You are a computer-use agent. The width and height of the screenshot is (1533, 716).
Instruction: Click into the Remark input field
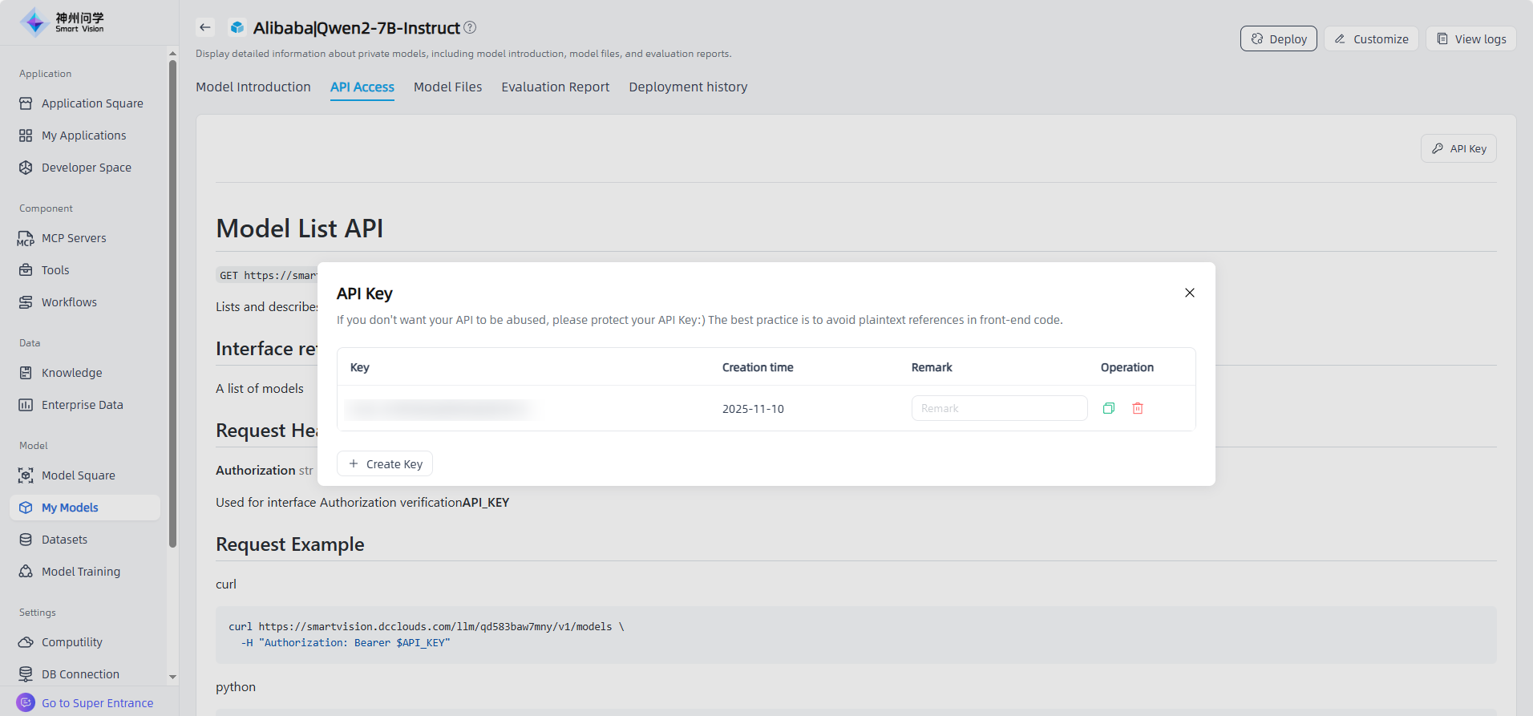click(998, 408)
